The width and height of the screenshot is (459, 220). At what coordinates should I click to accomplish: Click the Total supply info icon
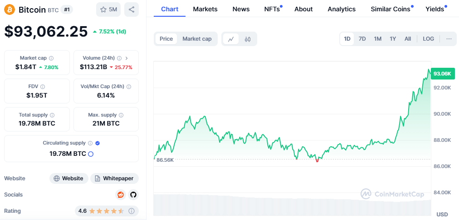pos(52,115)
